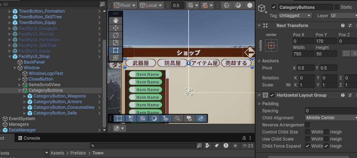
Task: Collapse the FacilityUI_Shop hierarchy item
Action: pos(10,57)
